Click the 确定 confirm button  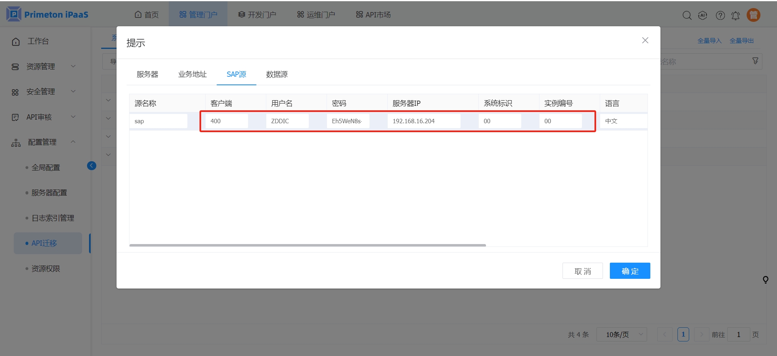click(x=630, y=271)
